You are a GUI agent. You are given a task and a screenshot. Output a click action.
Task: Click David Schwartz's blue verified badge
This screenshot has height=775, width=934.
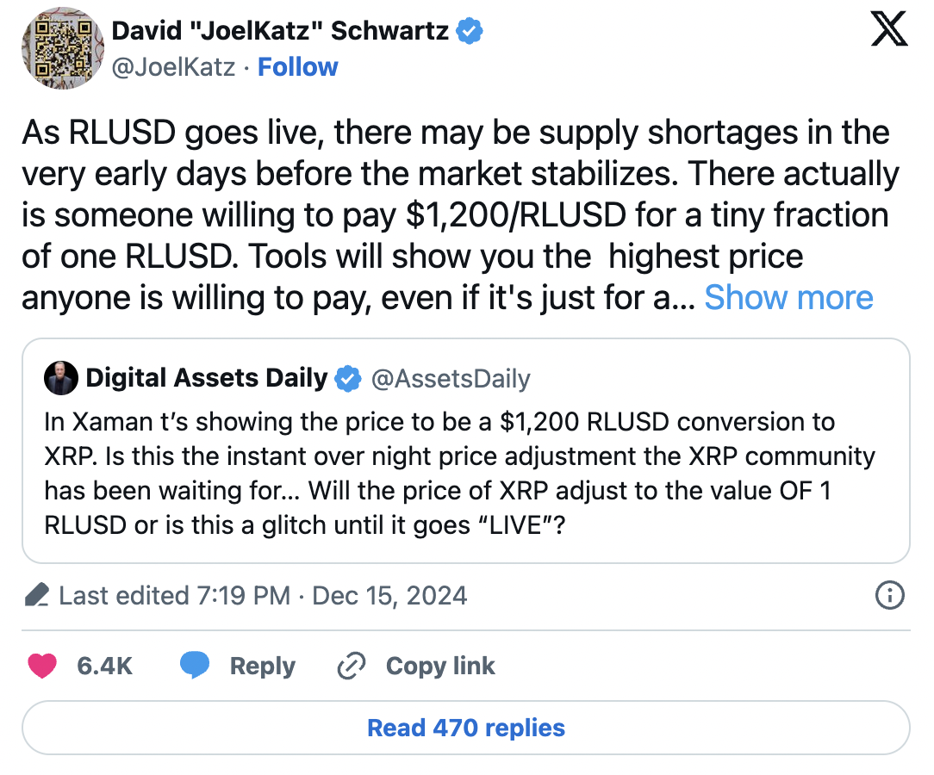(470, 32)
